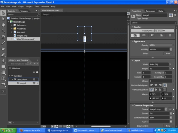This screenshot has width=178, height=133.
Task: Click New button for DataContext
Action: click(x=168, y=126)
